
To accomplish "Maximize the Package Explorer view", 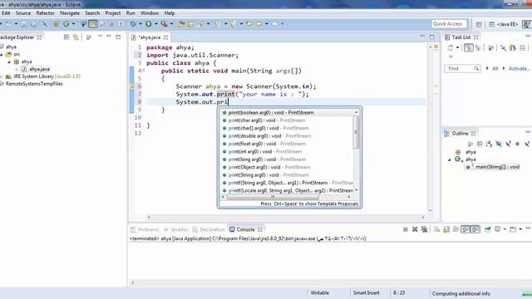I will (x=118, y=37).
